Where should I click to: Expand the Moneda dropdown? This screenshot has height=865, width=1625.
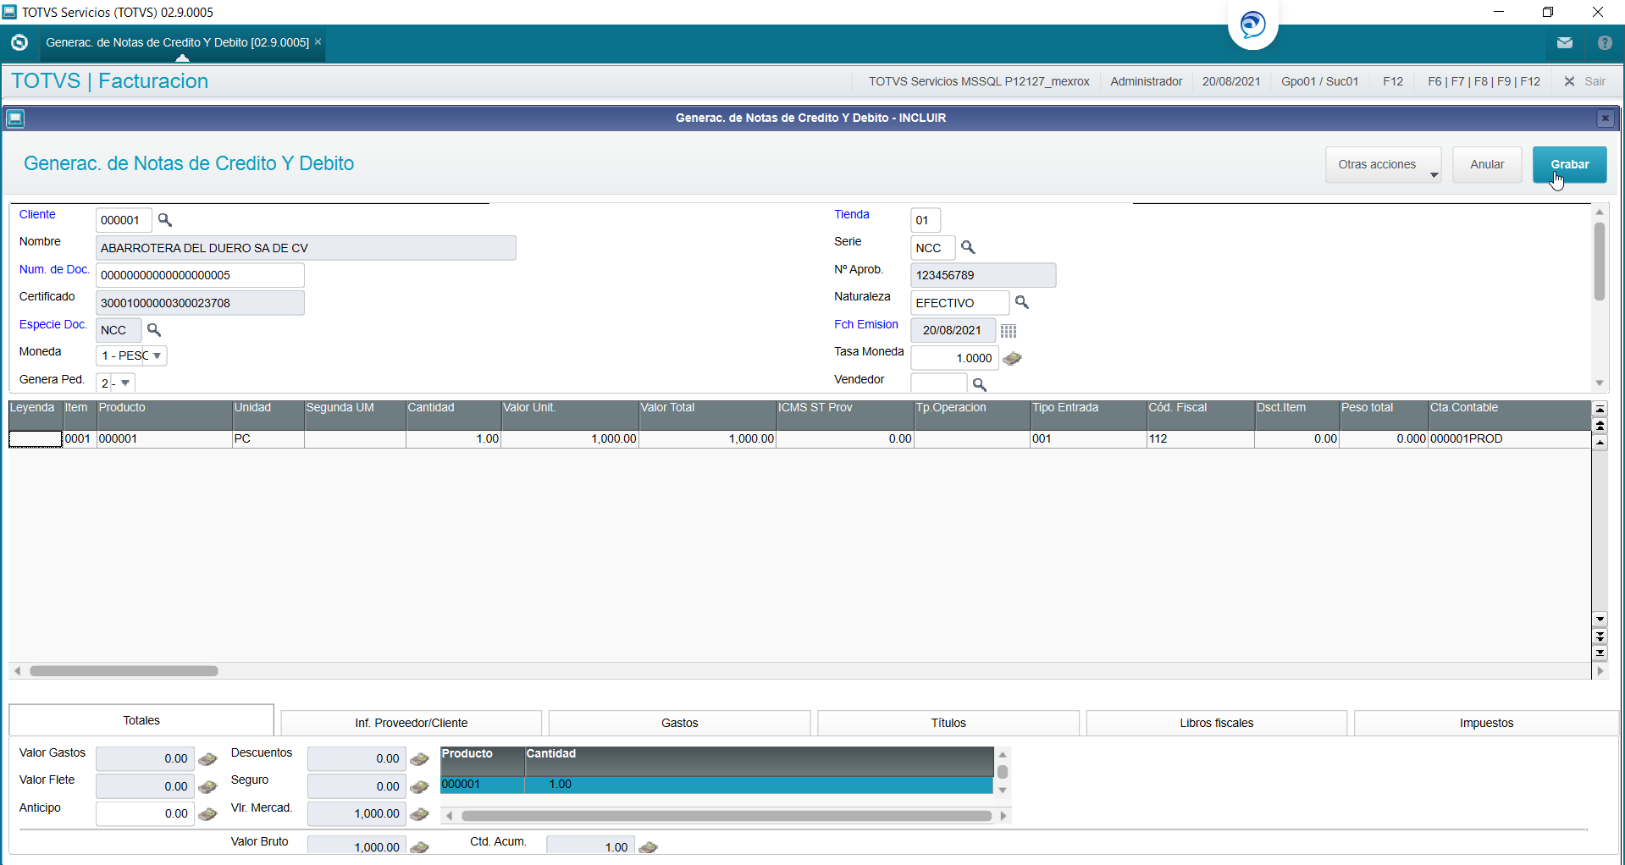click(157, 355)
